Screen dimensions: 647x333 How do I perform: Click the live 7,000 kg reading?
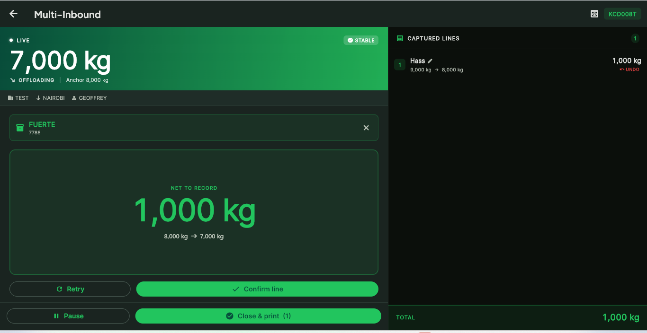click(60, 61)
